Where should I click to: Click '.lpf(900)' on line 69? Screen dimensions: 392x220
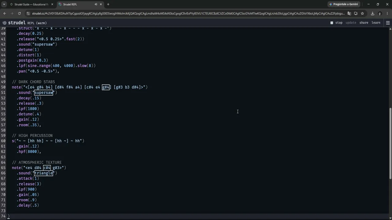coord(27,189)
